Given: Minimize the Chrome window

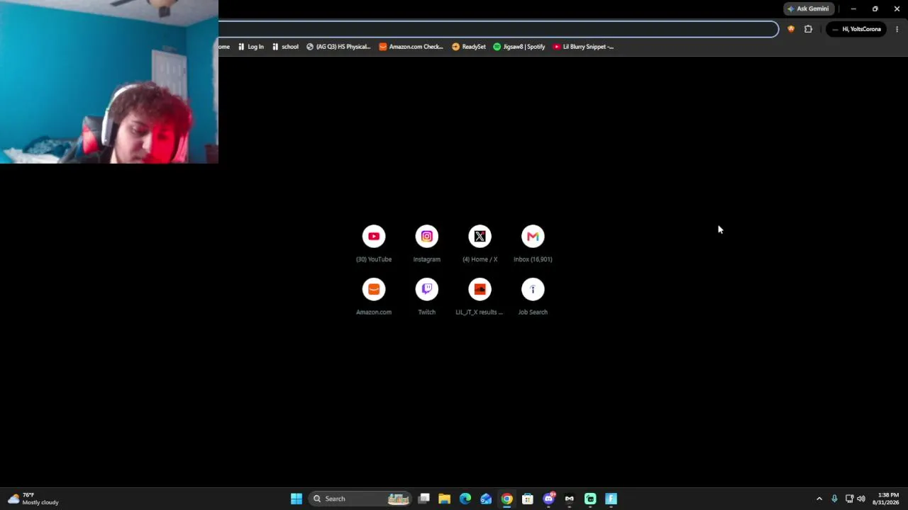Looking at the screenshot, I should click(x=853, y=8).
